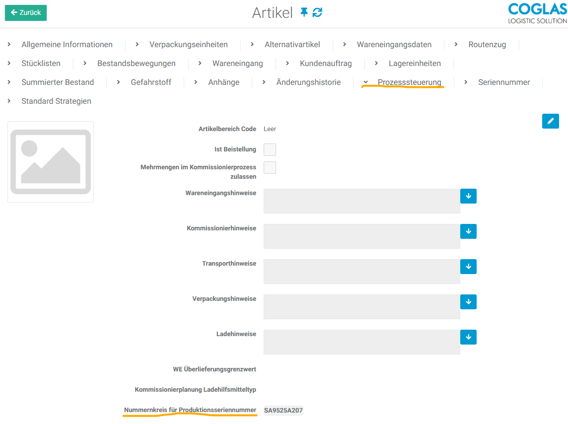Click the blue pencil edit icon
The image size is (568, 424).
click(x=550, y=121)
